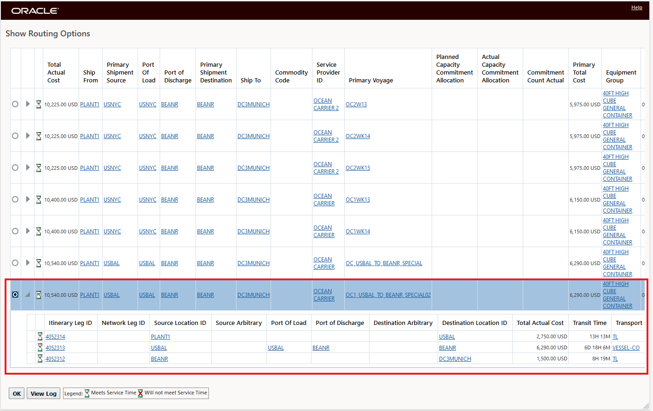
Task: Open VESSEL-CO transport mode link
Action: (x=626, y=348)
